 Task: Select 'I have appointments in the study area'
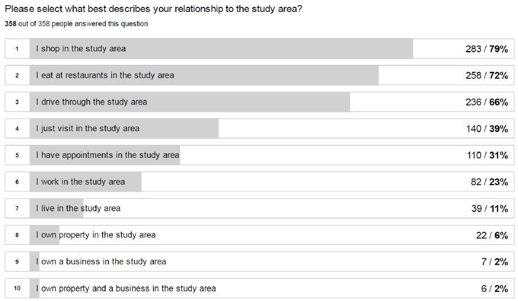coord(259,155)
